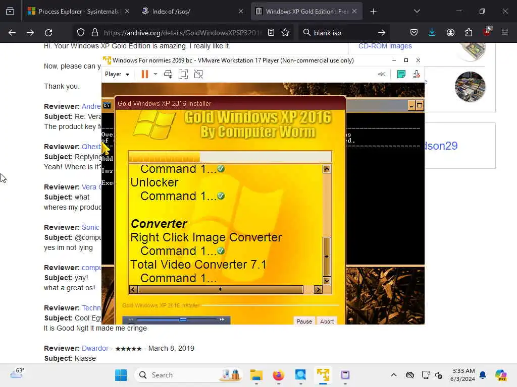Click the uBlock Origin extension icon
This screenshot has height=387, width=517.
tap(487, 32)
